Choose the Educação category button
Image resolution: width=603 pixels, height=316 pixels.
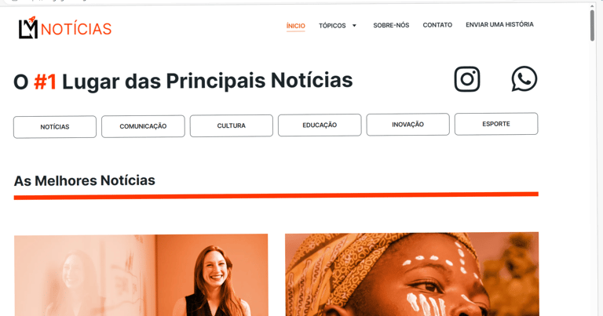pyautogui.click(x=320, y=125)
